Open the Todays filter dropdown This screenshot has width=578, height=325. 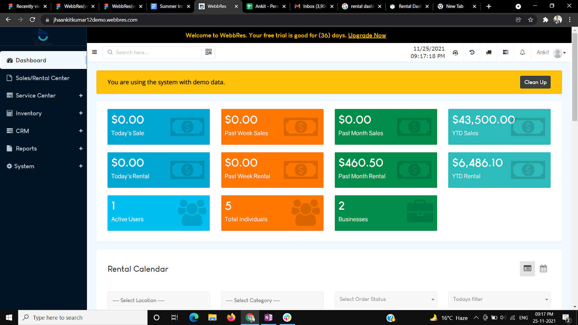click(x=499, y=299)
